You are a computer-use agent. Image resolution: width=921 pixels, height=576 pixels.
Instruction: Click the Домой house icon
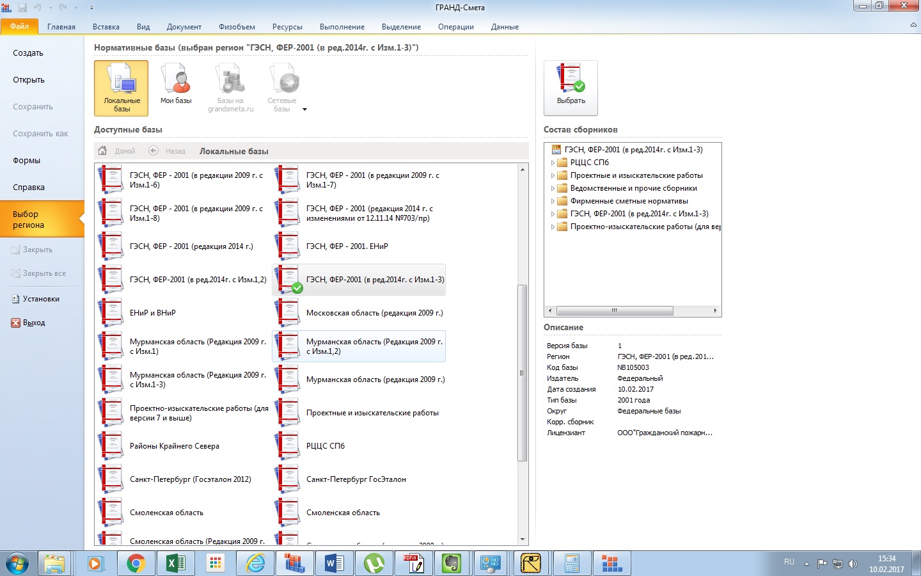(102, 151)
